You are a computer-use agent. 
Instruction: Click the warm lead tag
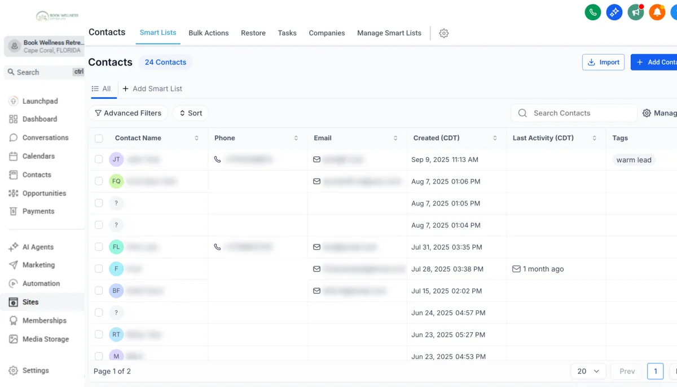[x=634, y=160]
